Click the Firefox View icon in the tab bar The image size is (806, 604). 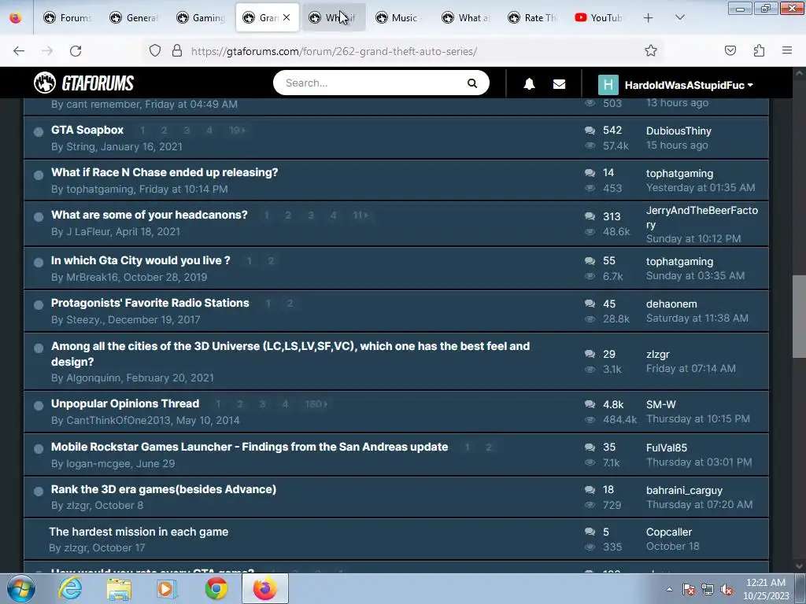pyautogui.click(x=16, y=18)
